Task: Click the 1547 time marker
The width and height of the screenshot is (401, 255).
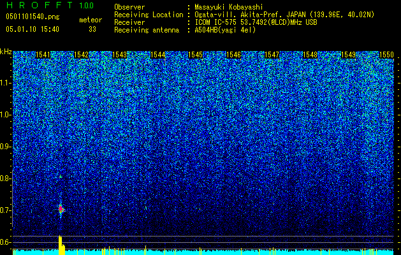Action: point(272,55)
